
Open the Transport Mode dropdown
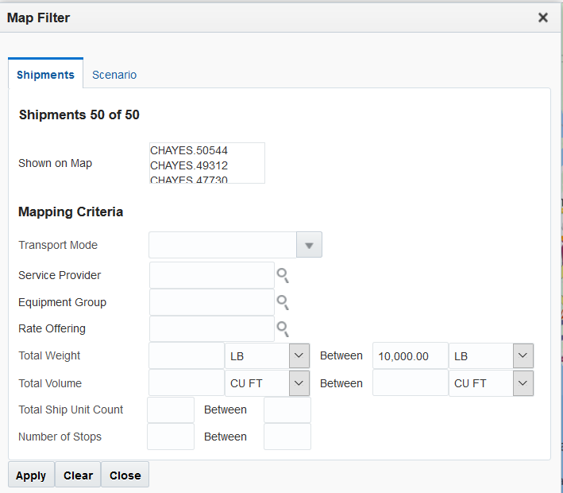pyautogui.click(x=309, y=245)
